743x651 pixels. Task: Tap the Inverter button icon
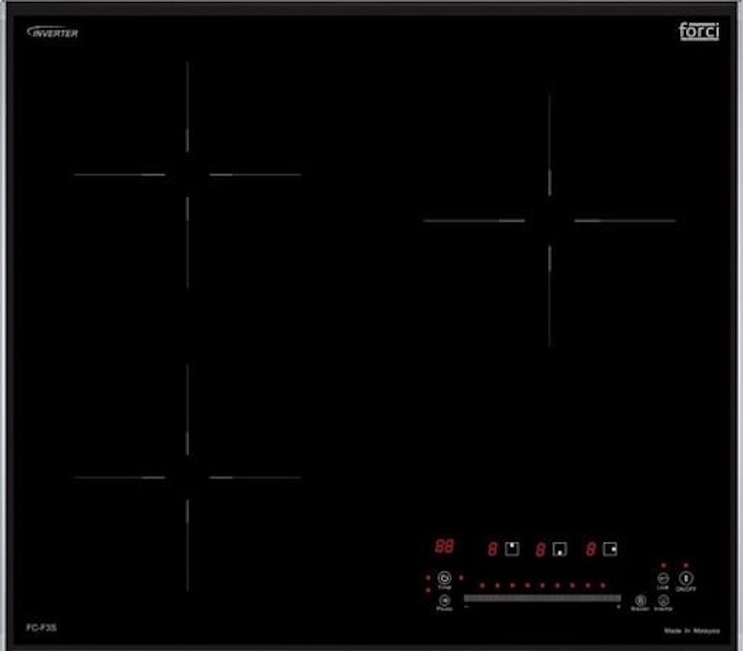663,600
